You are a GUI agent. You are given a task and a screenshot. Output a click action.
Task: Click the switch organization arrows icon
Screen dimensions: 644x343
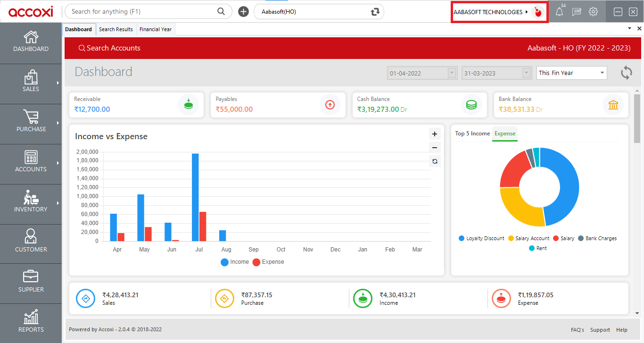point(375,12)
